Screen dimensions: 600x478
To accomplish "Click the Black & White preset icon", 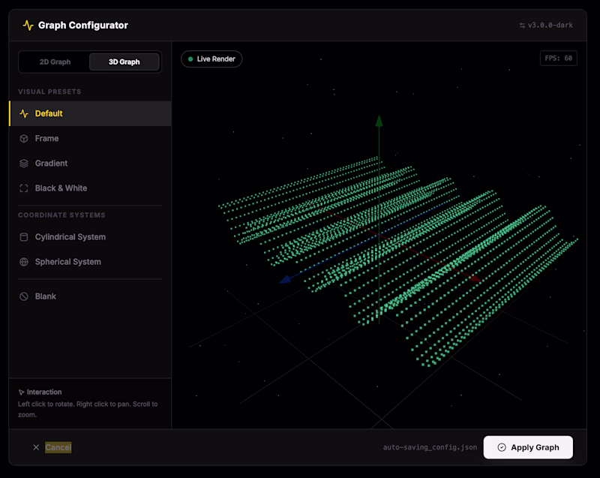I will tap(24, 188).
